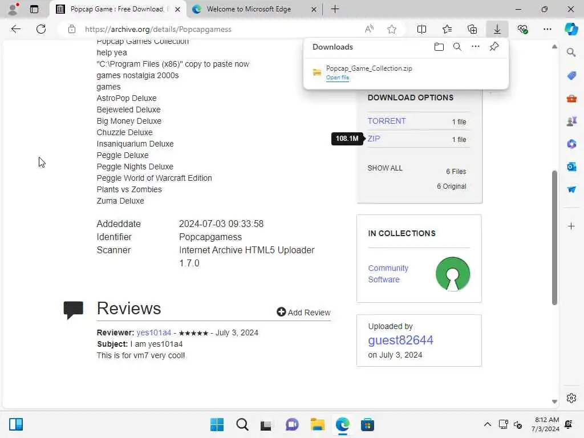Toggle the Downloads toolbar button
The height and width of the screenshot is (438, 584).
pyautogui.click(x=497, y=29)
